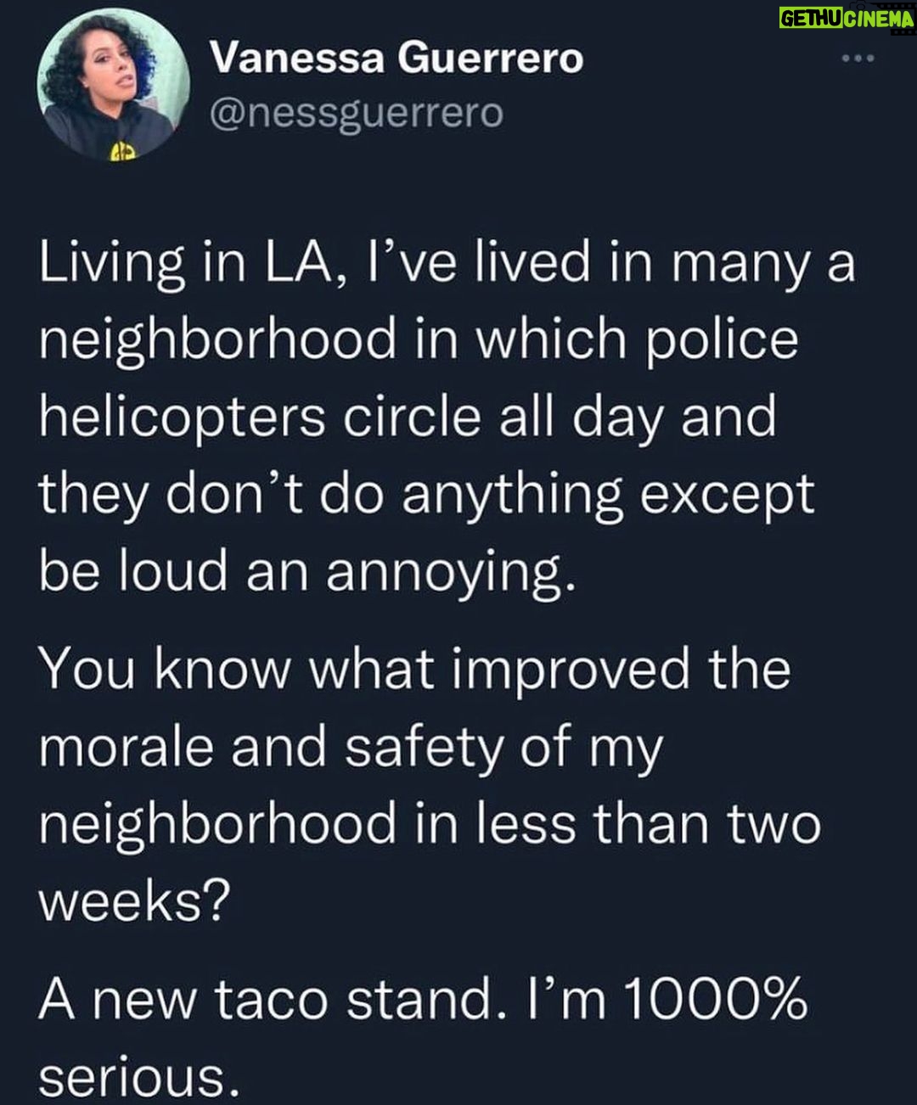Image resolution: width=917 pixels, height=1105 pixels.
Task: Click the line 'You know what improved the'
Action: (x=415, y=670)
